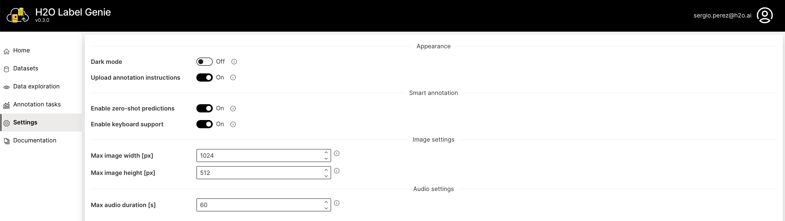Screen dimensions: 785x221
Task: Show info for Enable zero-shot predictions
Action: 233,109
